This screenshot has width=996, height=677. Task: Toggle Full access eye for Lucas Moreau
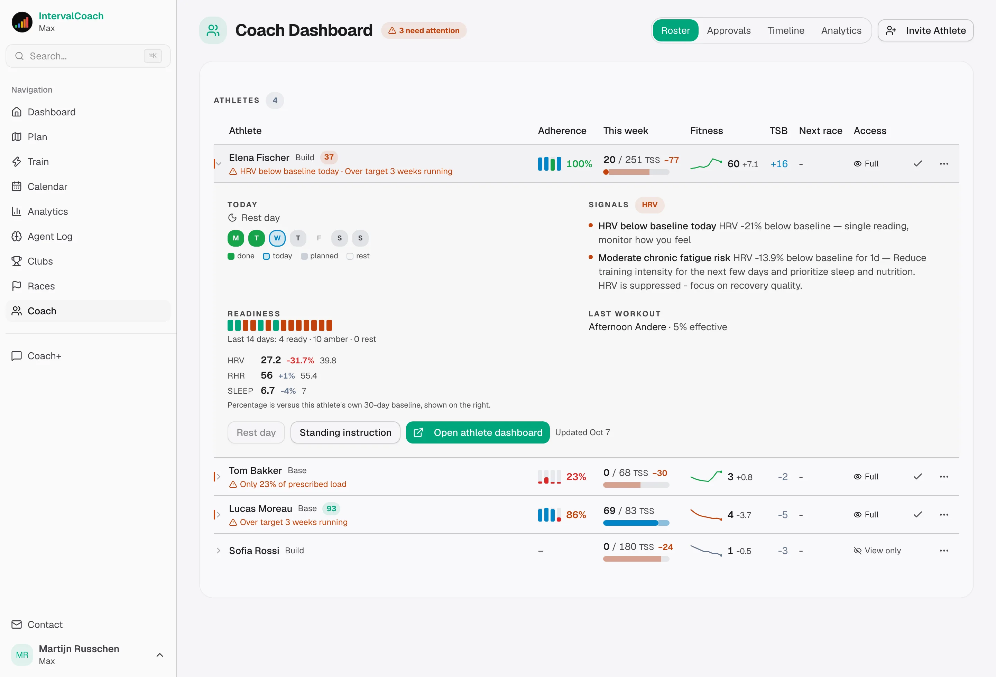click(866, 514)
